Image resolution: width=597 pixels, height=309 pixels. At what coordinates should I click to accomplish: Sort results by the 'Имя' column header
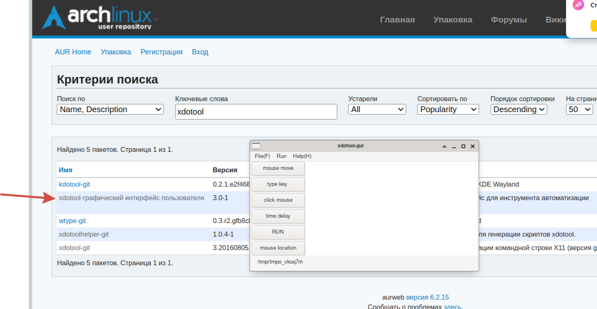pos(66,170)
